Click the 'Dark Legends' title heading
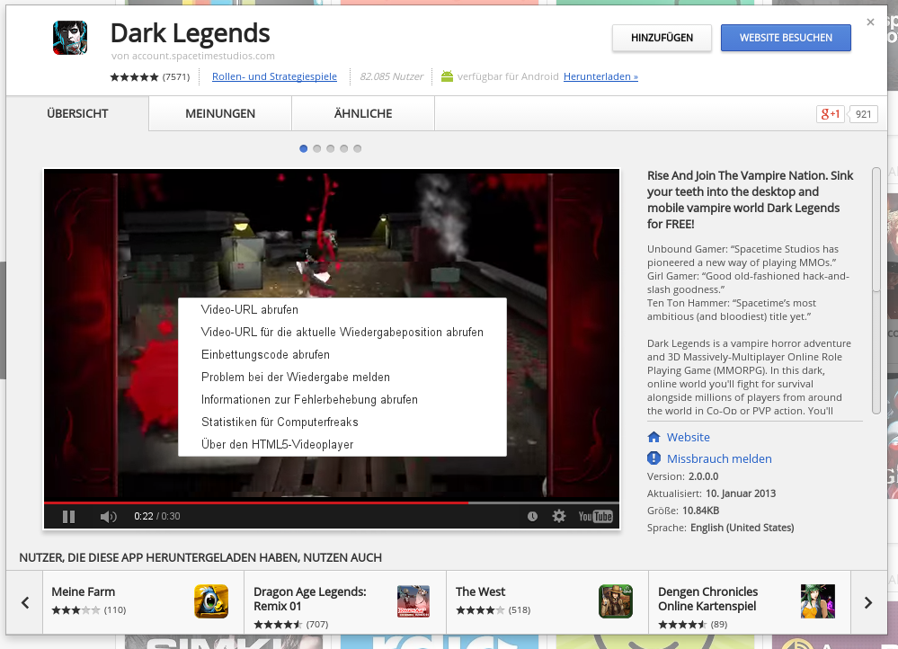This screenshot has width=898, height=649. coord(191,33)
